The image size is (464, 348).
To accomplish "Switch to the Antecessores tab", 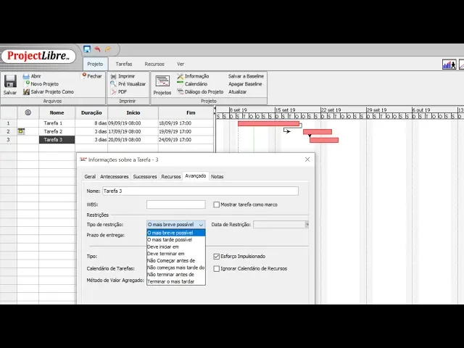I will point(115,177).
